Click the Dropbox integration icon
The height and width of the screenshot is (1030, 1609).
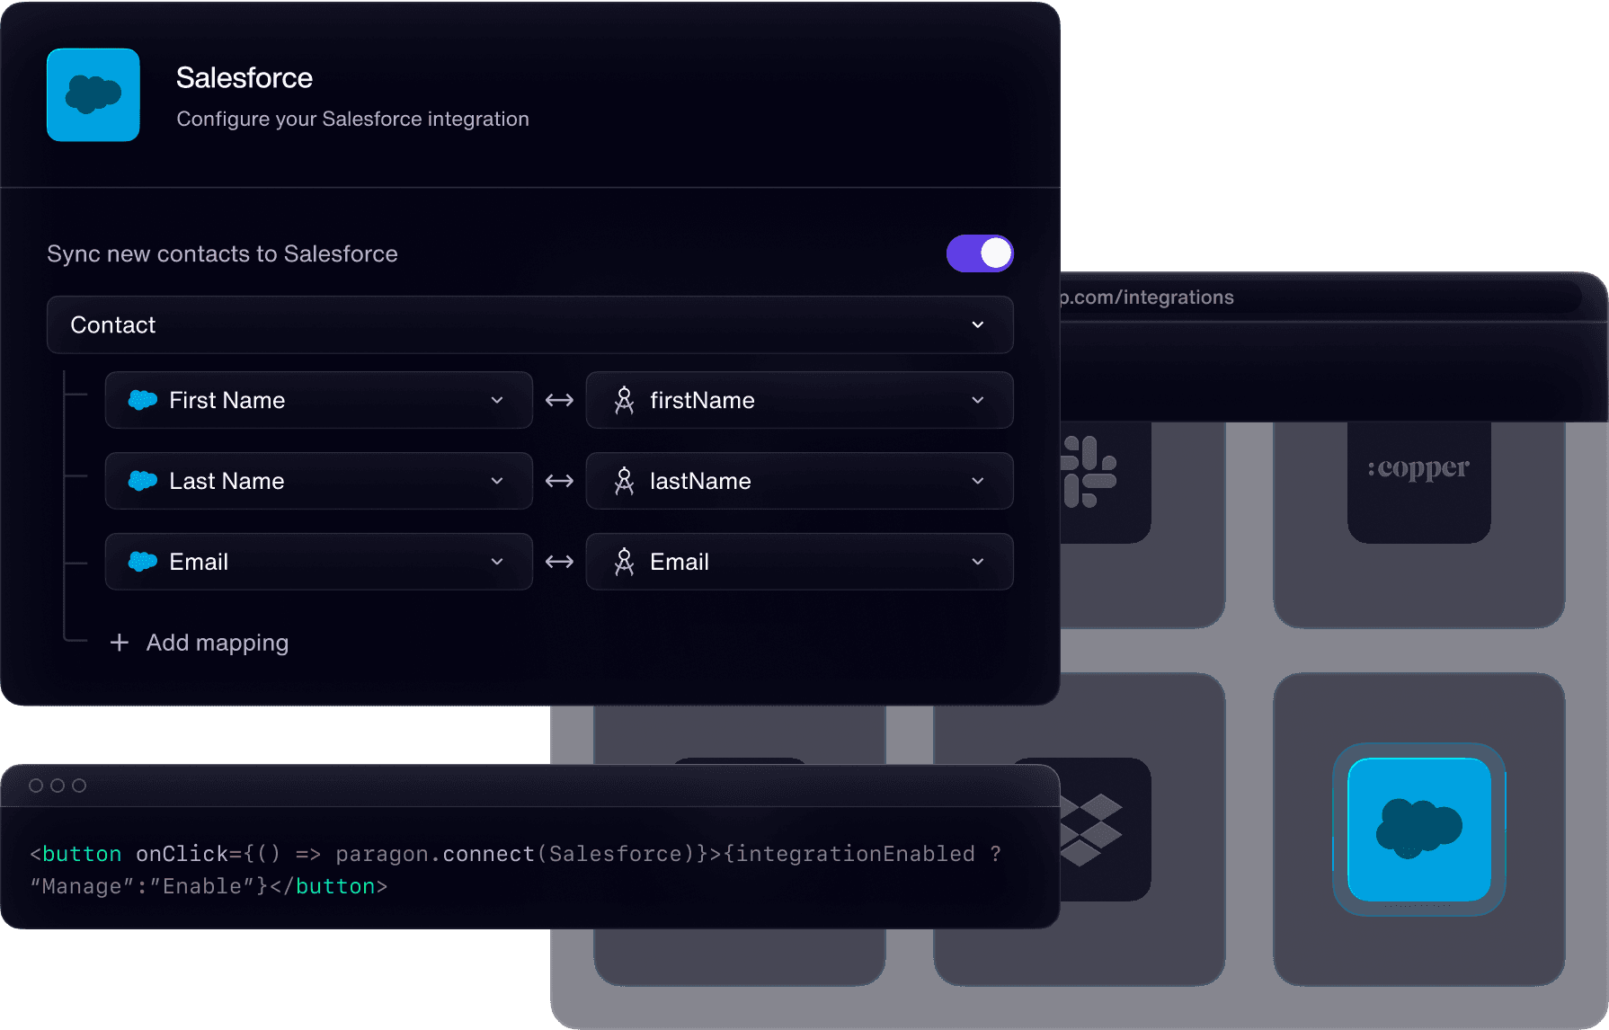tap(1091, 830)
